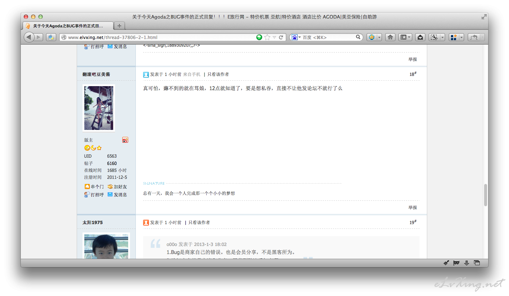The height and width of the screenshot is (296, 509).
Task: Click the online time value 1685 小时
Action: [117, 170]
